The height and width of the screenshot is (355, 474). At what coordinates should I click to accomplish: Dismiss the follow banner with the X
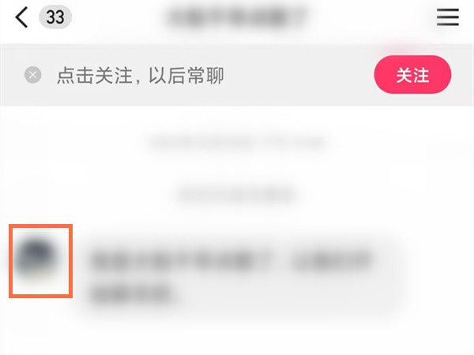(x=32, y=75)
